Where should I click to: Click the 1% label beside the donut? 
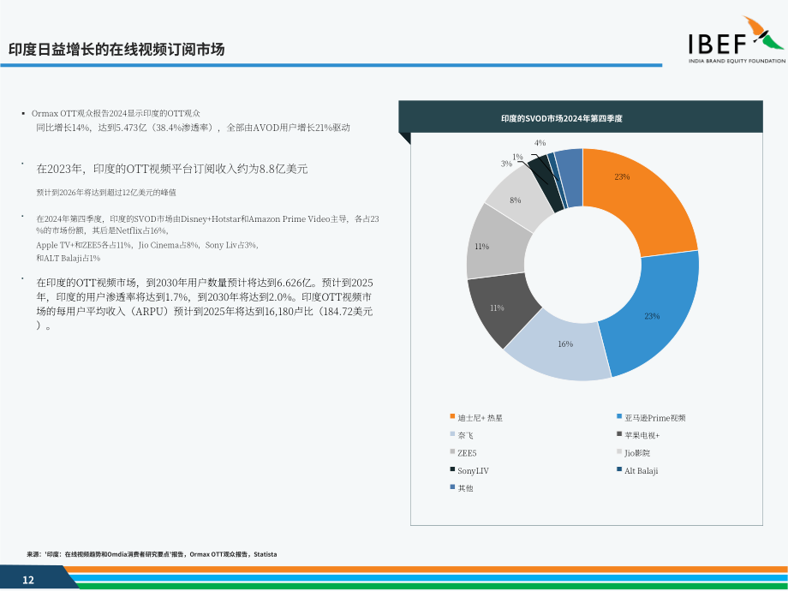[517, 157]
